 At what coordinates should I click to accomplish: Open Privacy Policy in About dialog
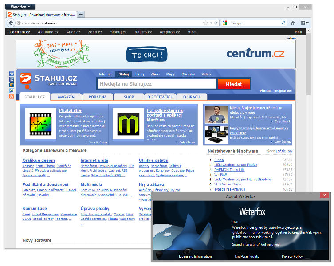[292, 256]
